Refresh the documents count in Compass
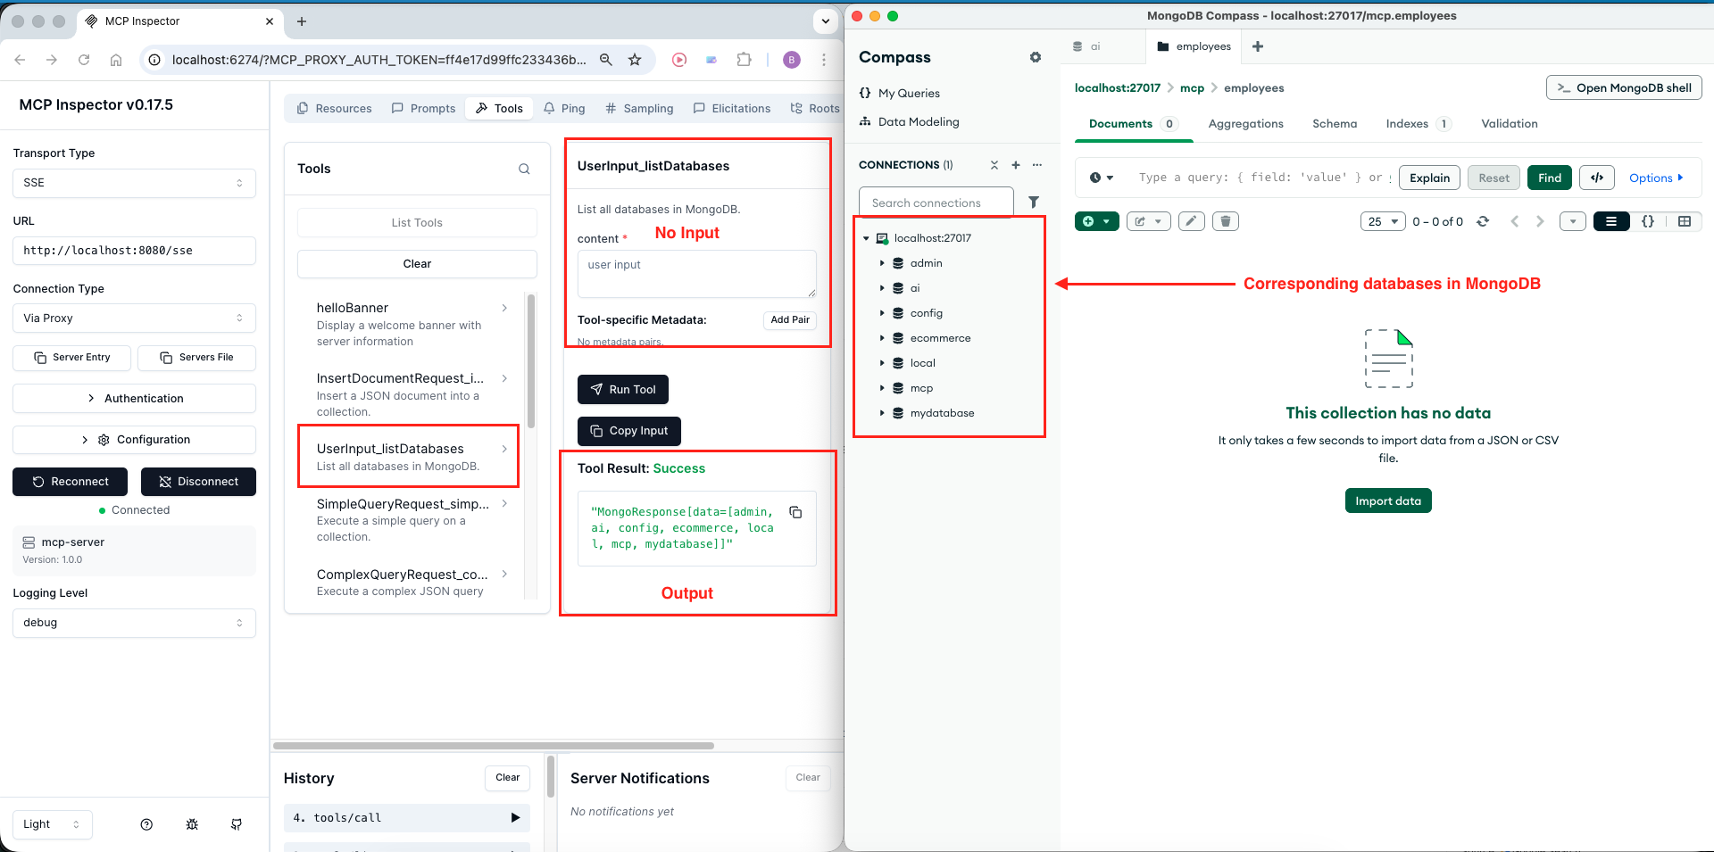Viewport: 1714px width, 852px height. tap(1483, 221)
